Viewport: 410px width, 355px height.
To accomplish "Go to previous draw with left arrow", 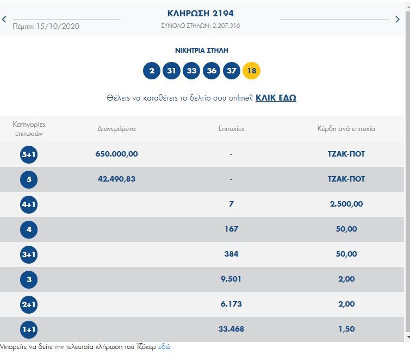I will point(4,20).
